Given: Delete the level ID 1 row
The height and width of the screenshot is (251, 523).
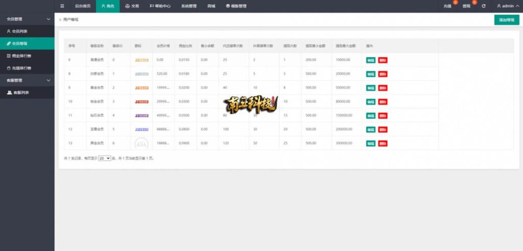Looking at the screenshot, I should click(x=383, y=74).
